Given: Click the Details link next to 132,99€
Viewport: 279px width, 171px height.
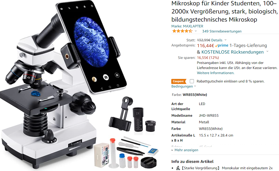Looking at the screenshot, I should tap(217, 40).
